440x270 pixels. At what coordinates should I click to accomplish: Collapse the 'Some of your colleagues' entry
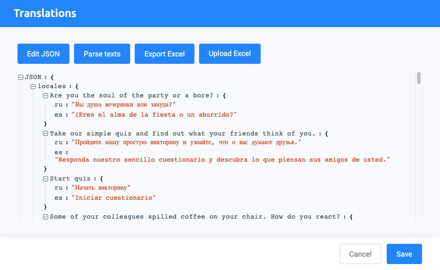pos(46,217)
